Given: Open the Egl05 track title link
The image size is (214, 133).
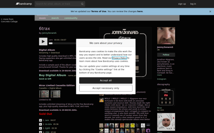Looking at the screenshot, I should [x=48, y=128].
